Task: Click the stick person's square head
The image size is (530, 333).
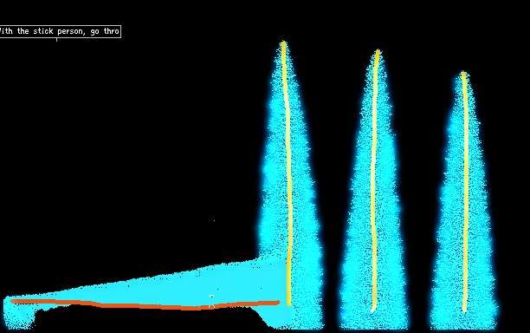Action: 211,296
